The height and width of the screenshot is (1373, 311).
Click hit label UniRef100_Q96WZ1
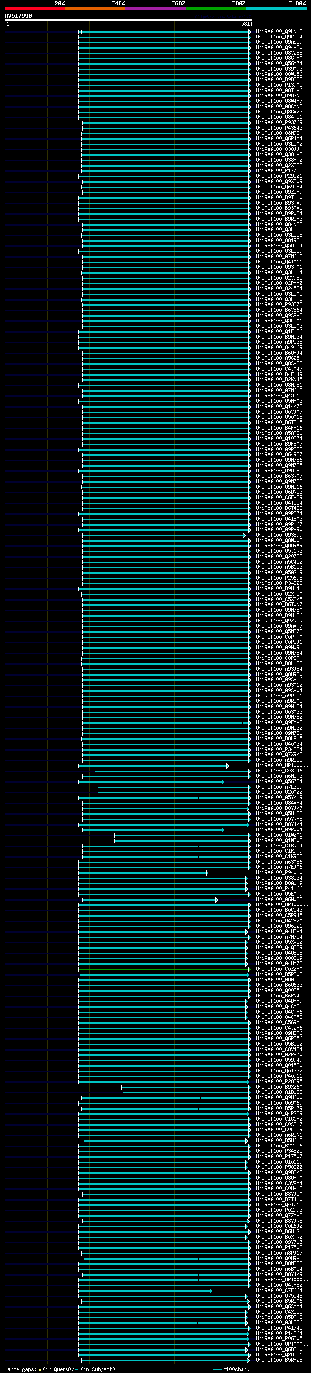[x=279, y=926]
